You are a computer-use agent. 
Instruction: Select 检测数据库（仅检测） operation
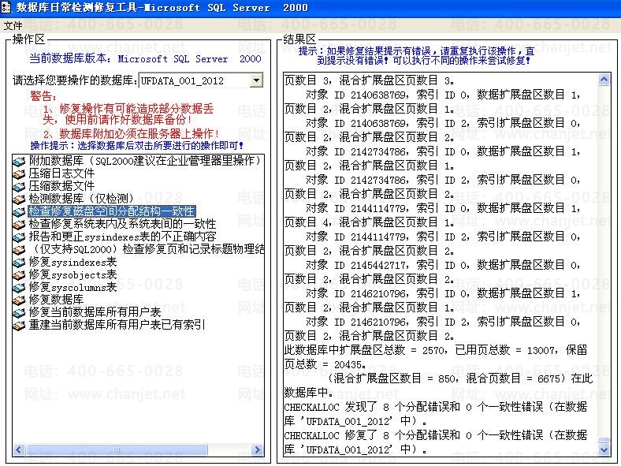point(81,199)
